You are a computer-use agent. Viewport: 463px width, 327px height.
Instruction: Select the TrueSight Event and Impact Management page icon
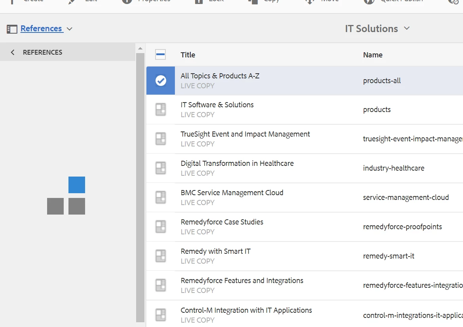160,139
